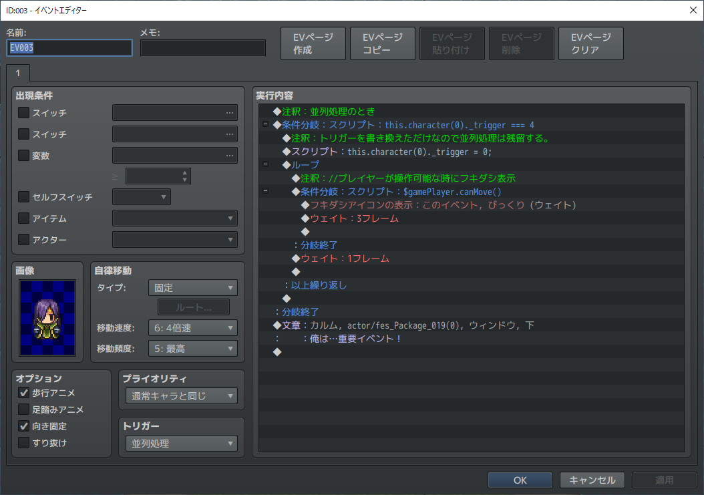Open the プライオリティ dropdown
This screenshot has width=704, height=495.
[181, 396]
